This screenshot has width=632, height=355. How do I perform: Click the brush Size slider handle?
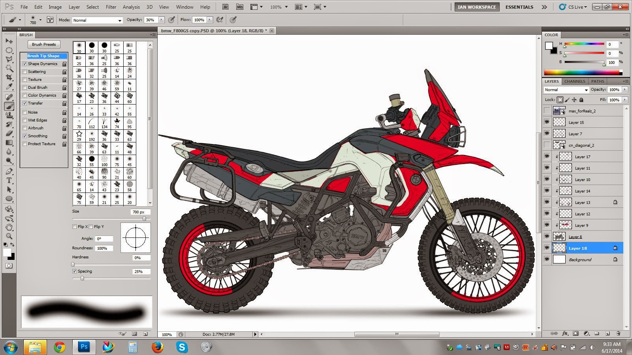(144, 219)
